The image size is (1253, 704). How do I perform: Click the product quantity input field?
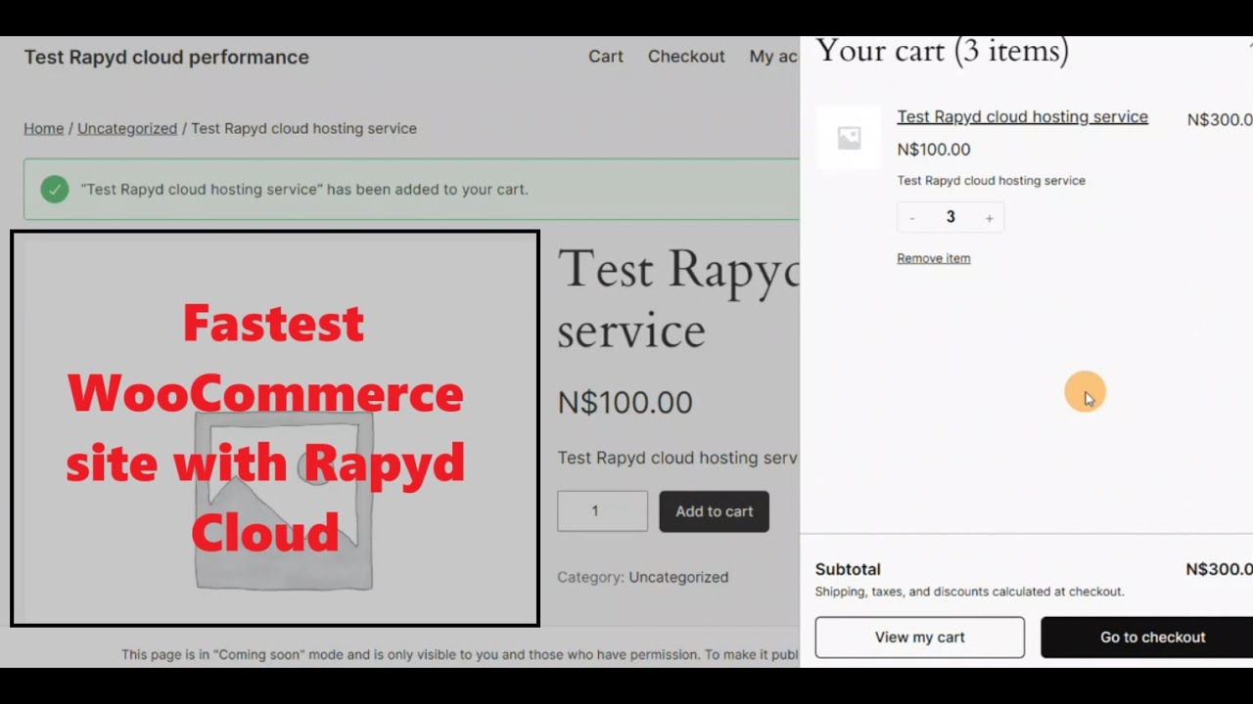coord(602,511)
